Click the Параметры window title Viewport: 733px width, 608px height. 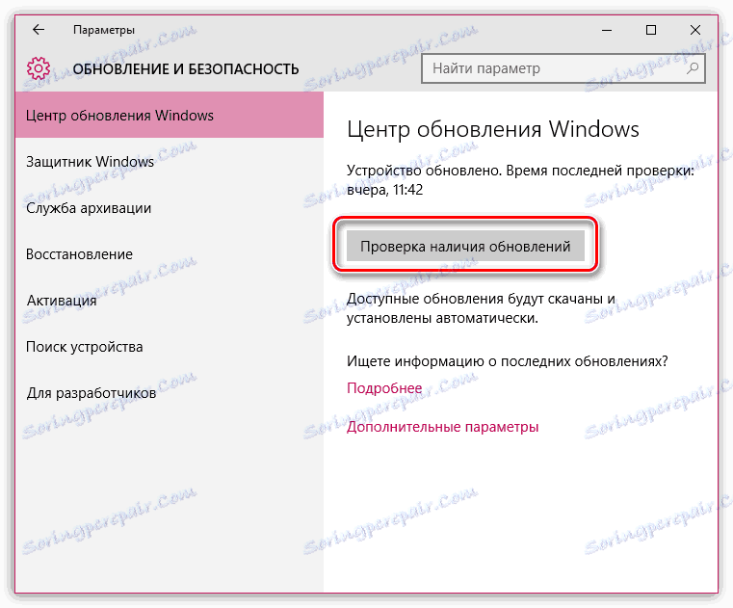pyautogui.click(x=104, y=30)
